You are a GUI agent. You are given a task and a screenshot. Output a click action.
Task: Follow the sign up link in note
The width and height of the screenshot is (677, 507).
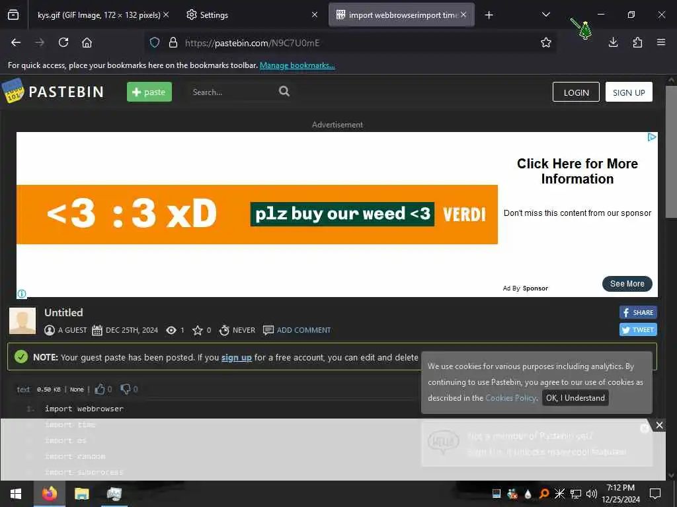tap(236, 357)
